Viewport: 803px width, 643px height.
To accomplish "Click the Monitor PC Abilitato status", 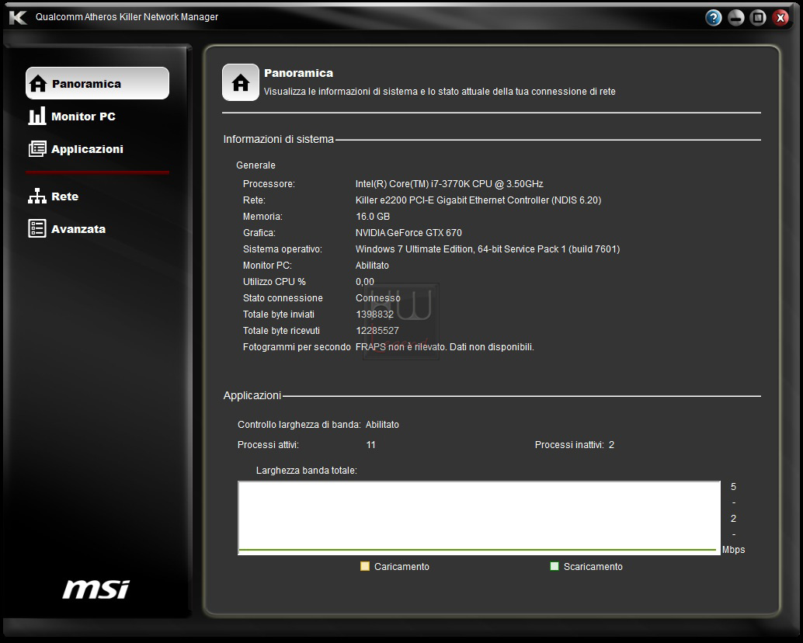I will click(x=372, y=265).
